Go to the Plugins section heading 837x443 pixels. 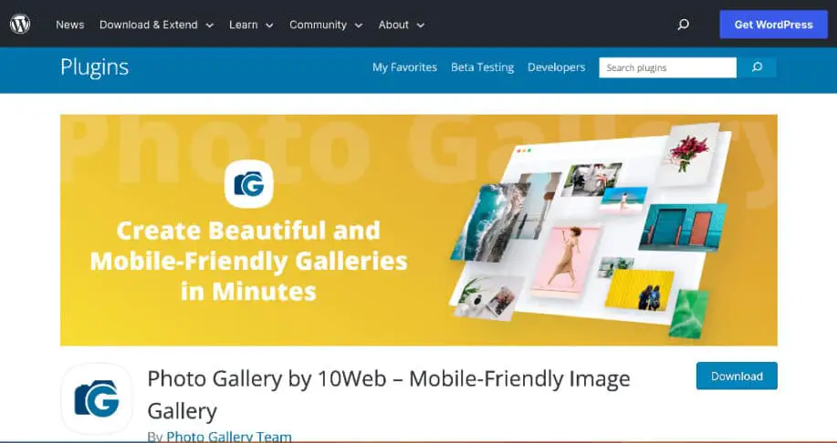coord(95,67)
